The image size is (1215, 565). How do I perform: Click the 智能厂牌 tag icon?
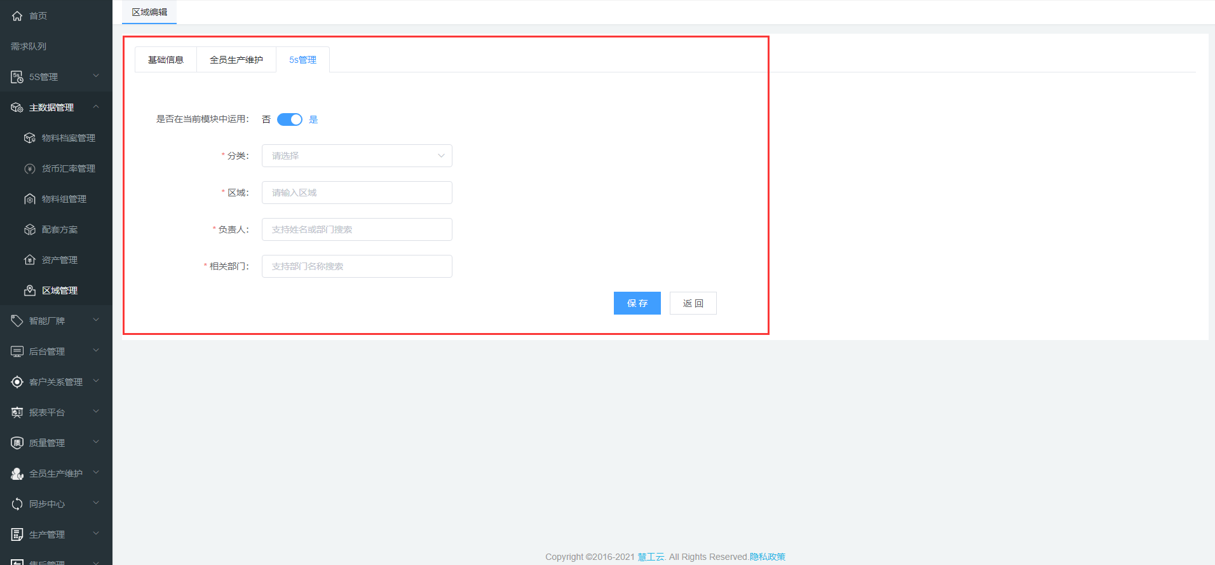point(17,321)
